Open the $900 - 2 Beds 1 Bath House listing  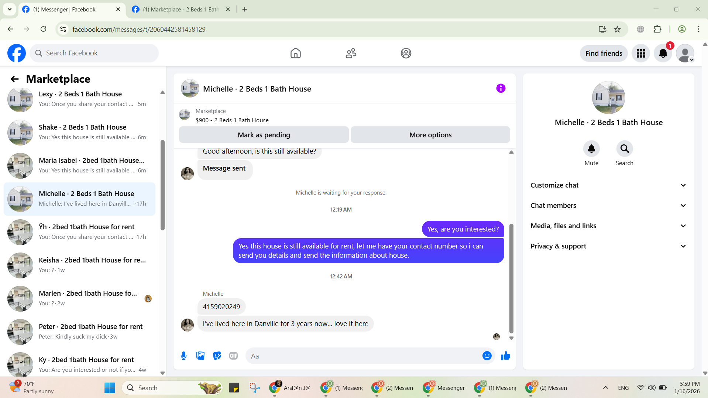click(x=232, y=120)
